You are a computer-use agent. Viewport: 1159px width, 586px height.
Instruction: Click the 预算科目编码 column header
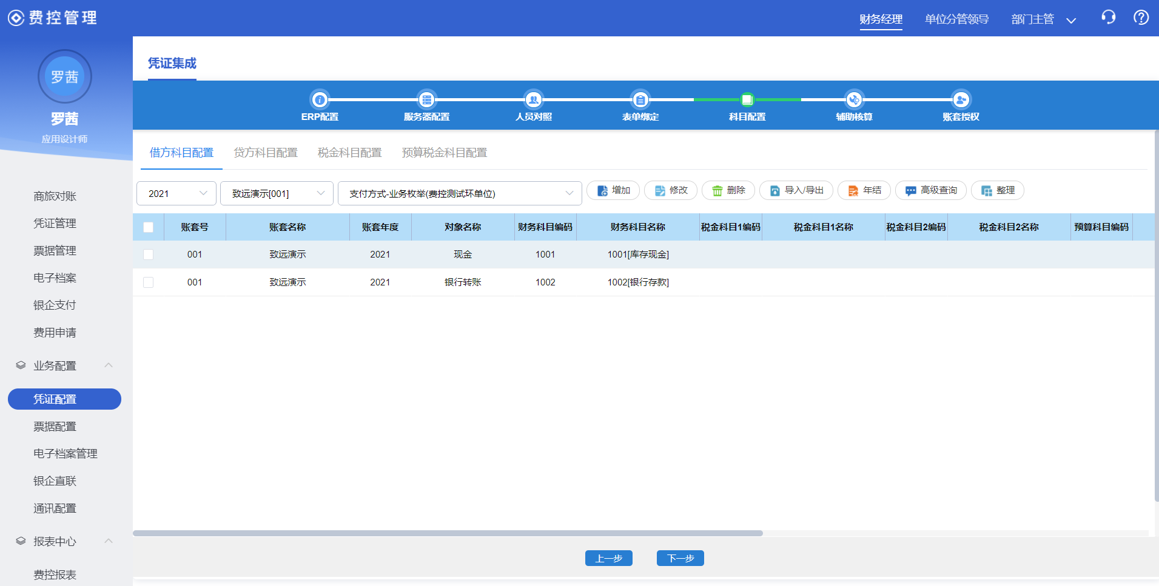(1101, 227)
